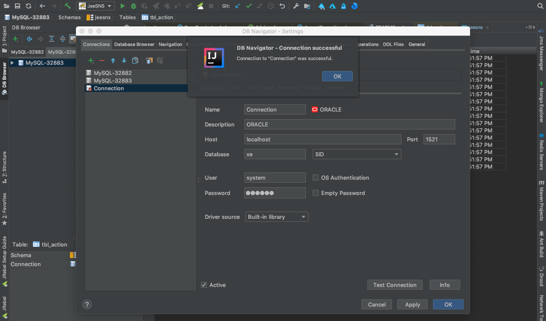Add a new connection with the plus icon
Image resolution: width=546 pixels, height=321 pixels.
click(91, 60)
